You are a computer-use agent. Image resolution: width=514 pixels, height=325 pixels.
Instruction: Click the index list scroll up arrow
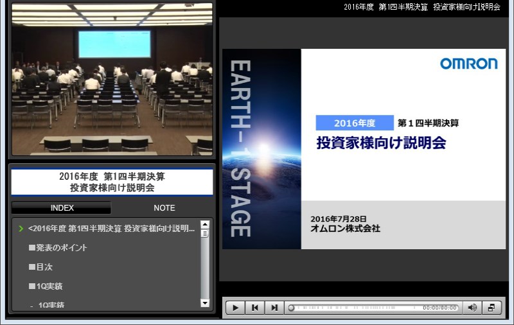(205, 224)
